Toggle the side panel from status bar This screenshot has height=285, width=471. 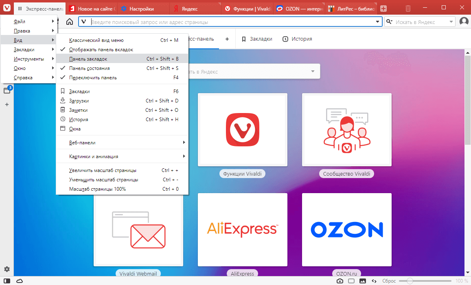point(7,281)
